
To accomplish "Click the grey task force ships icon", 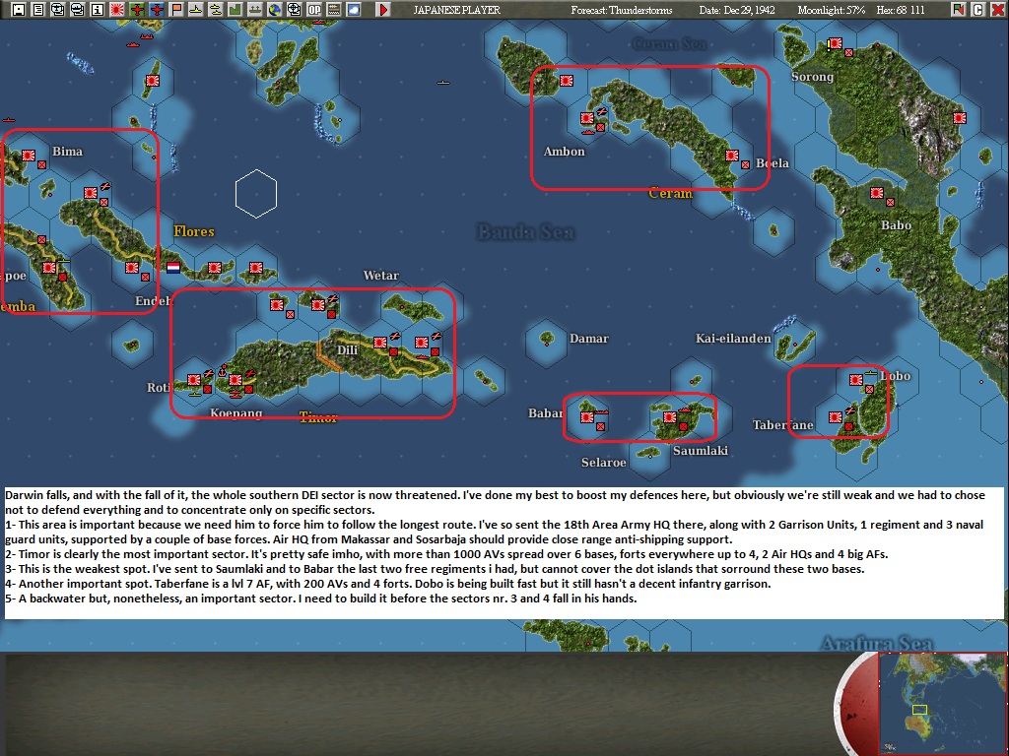I will (x=255, y=9).
